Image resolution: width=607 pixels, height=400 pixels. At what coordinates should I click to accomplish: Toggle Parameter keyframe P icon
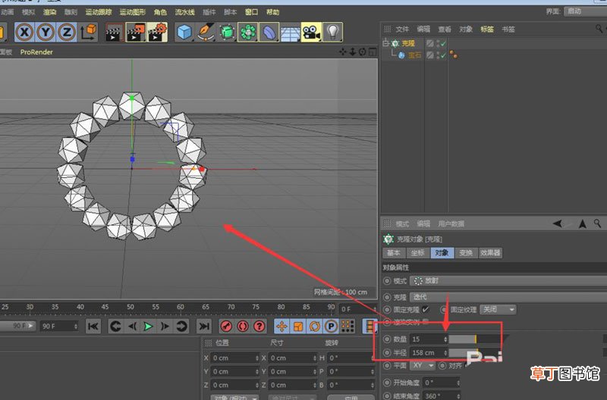click(x=331, y=327)
